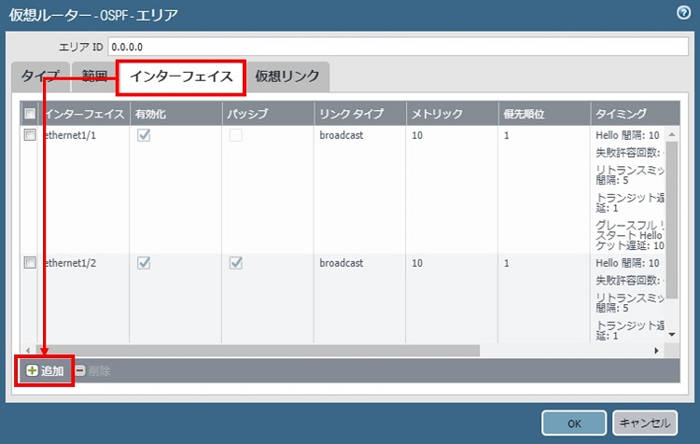Toggle パッシブ checkbox for ethernet1/1
The width and height of the screenshot is (700, 444).
coord(235,135)
